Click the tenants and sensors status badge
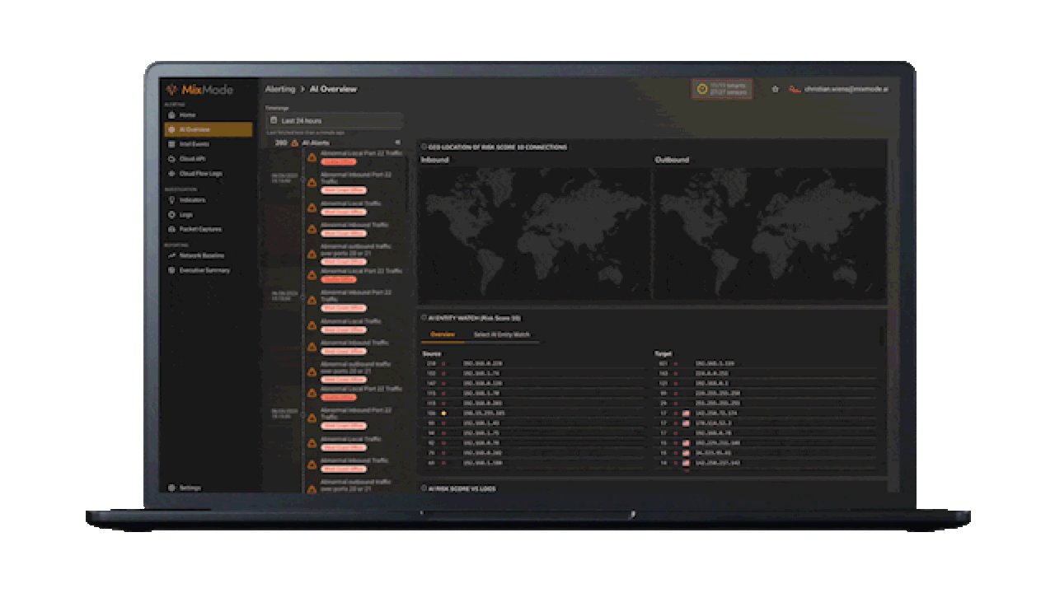This screenshot has width=1055, height=593. point(722,89)
